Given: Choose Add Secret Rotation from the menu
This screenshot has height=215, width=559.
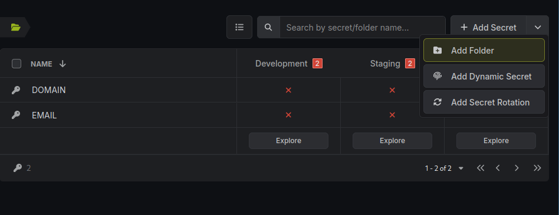Looking at the screenshot, I should 484,102.
